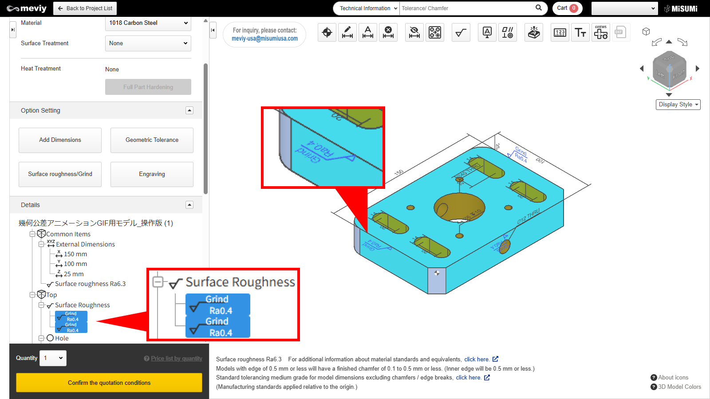This screenshot has width=710, height=399.
Task: Download the 6VIEWS drawing
Action: click(601, 32)
